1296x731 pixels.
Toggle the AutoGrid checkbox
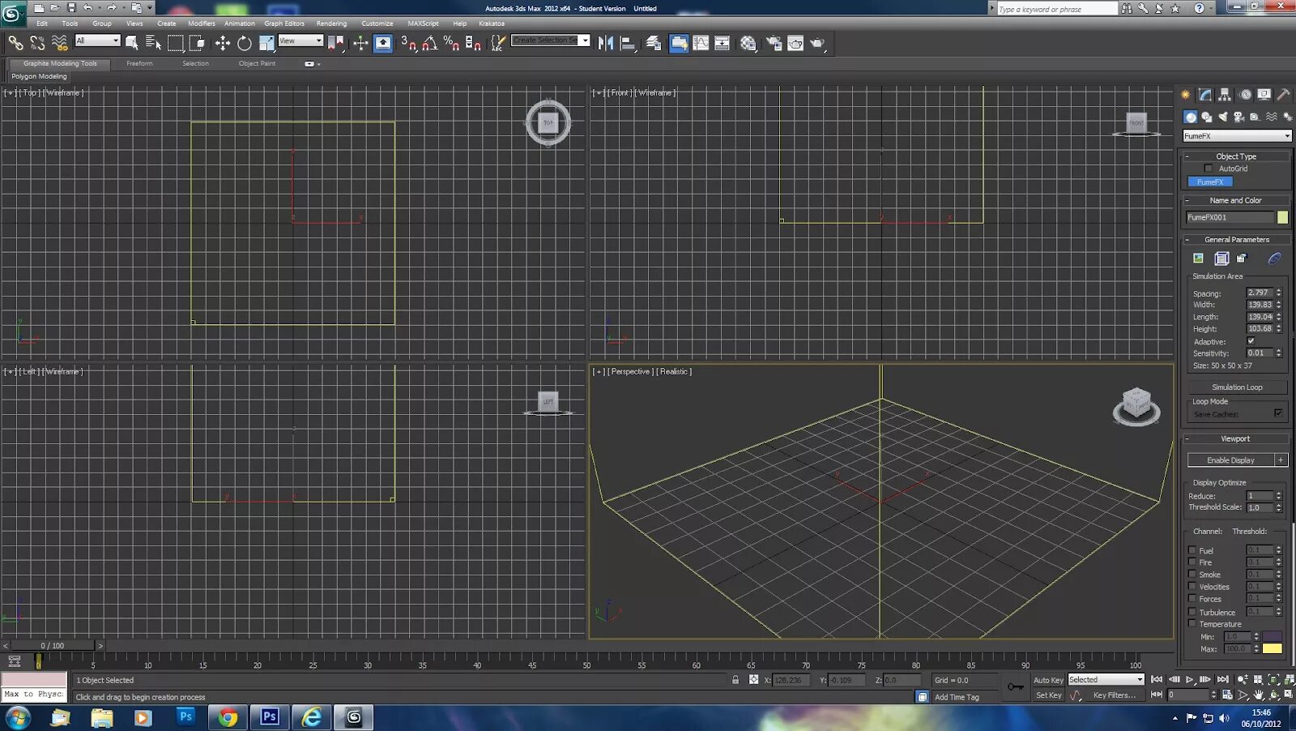(1209, 169)
